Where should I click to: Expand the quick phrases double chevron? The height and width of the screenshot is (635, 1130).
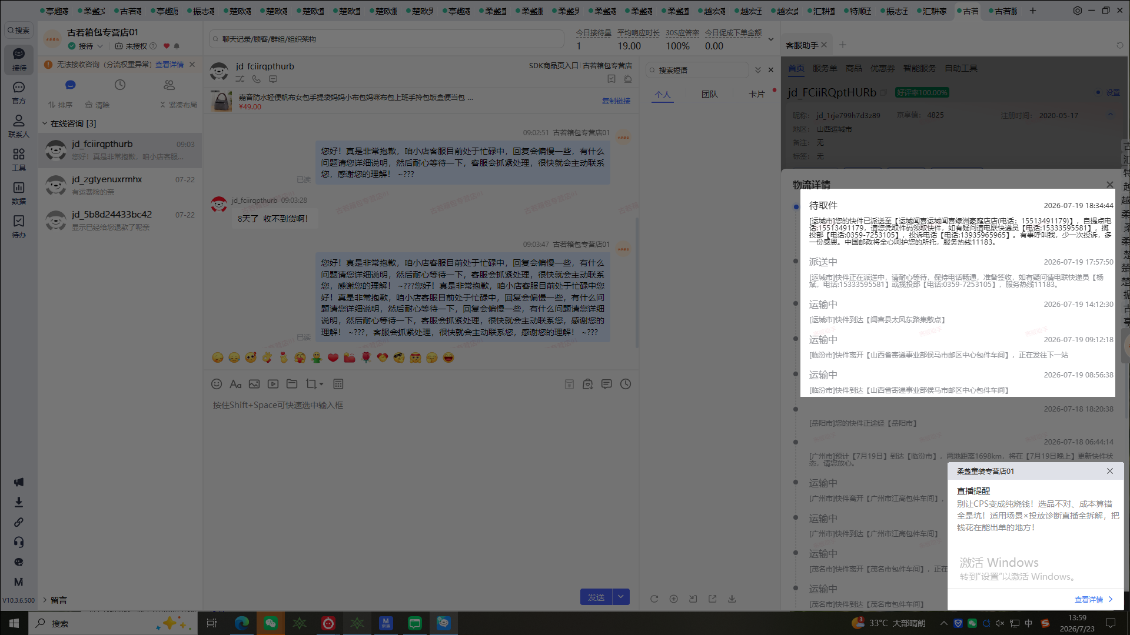(758, 70)
